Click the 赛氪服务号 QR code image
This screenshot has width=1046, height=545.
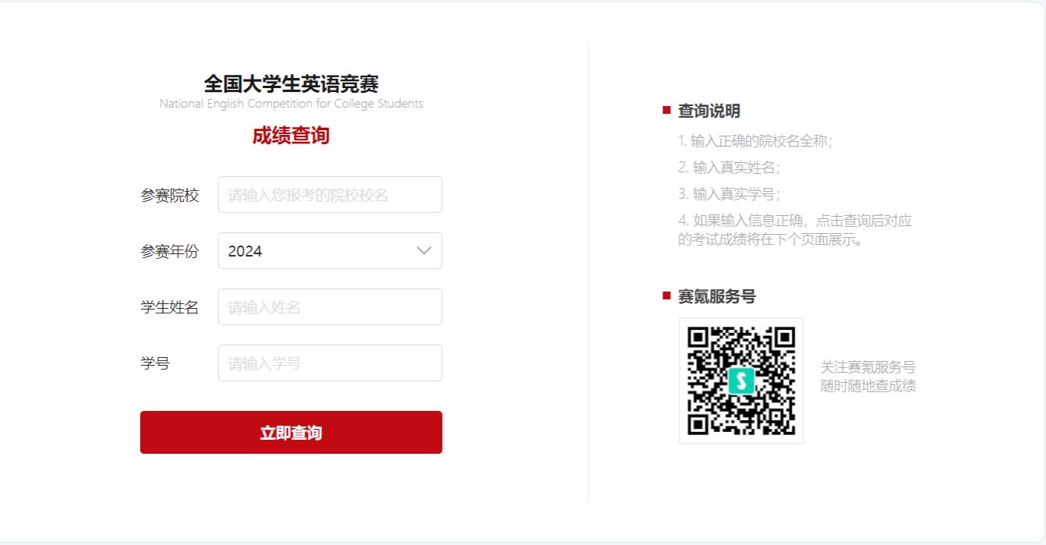pyautogui.click(x=741, y=380)
